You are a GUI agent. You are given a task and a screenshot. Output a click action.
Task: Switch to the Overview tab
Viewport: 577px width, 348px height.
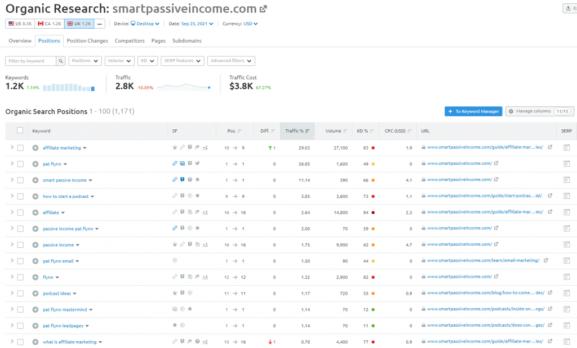click(20, 40)
